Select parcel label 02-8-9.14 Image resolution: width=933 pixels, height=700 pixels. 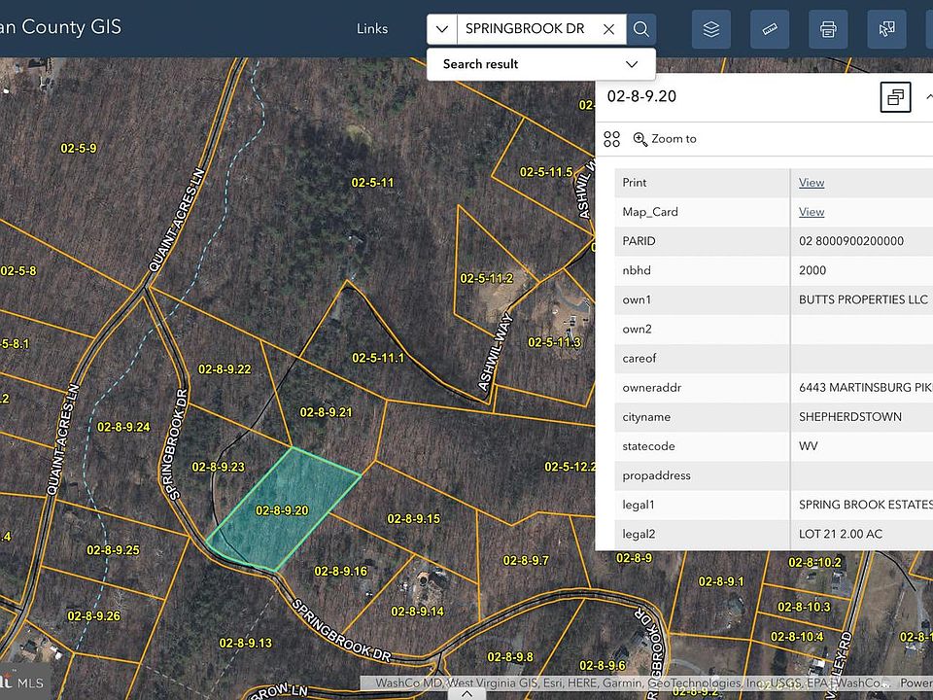coord(418,612)
